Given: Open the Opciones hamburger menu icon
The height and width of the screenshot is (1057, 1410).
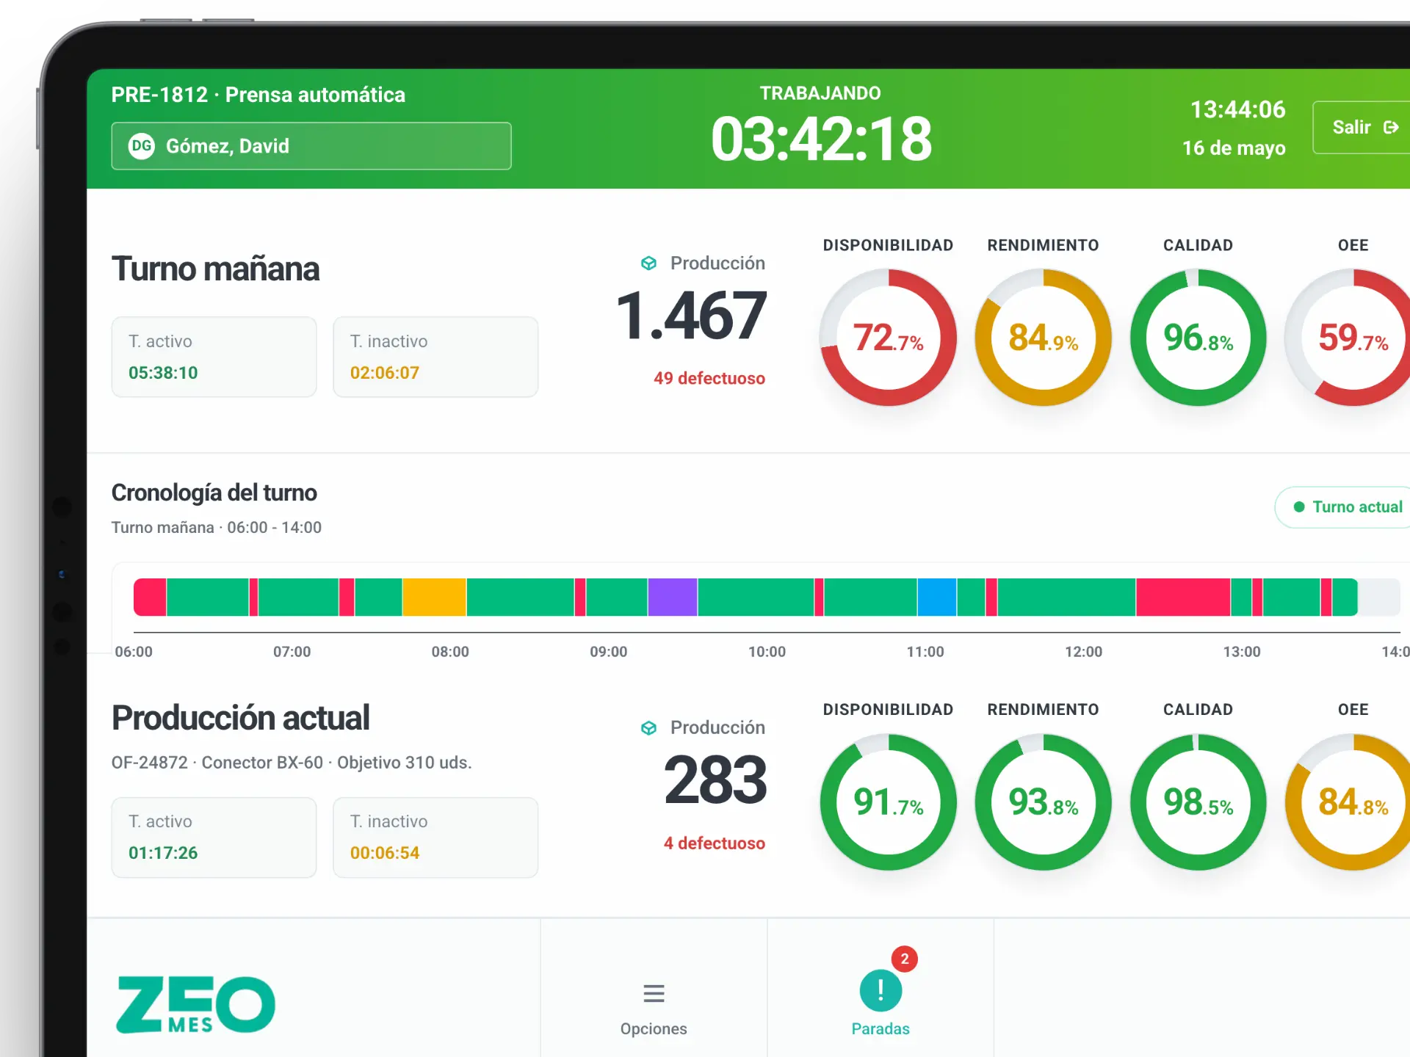Looking at the screenshot, I should [x=654, y=994].
